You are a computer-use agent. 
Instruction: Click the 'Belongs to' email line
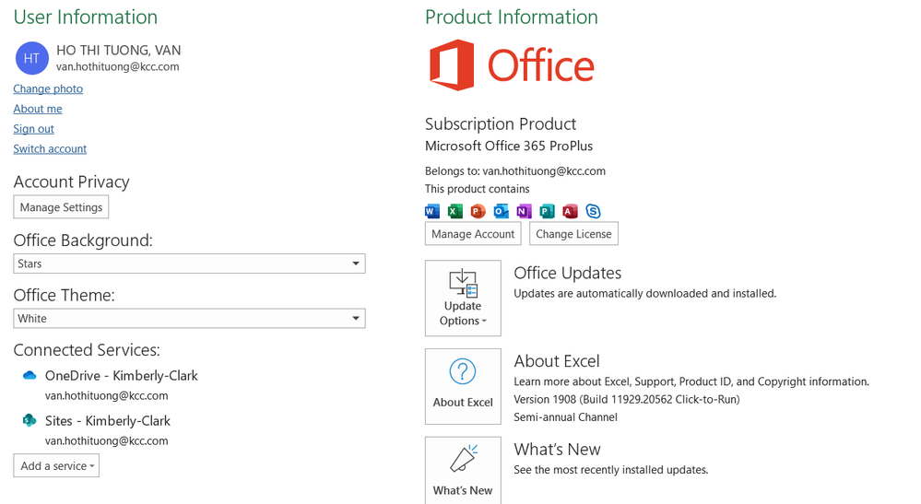[515, 170]
